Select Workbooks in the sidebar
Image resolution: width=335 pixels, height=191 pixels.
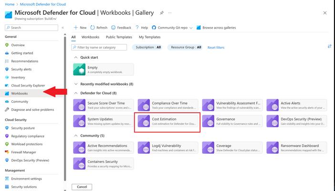pos(31,94)
